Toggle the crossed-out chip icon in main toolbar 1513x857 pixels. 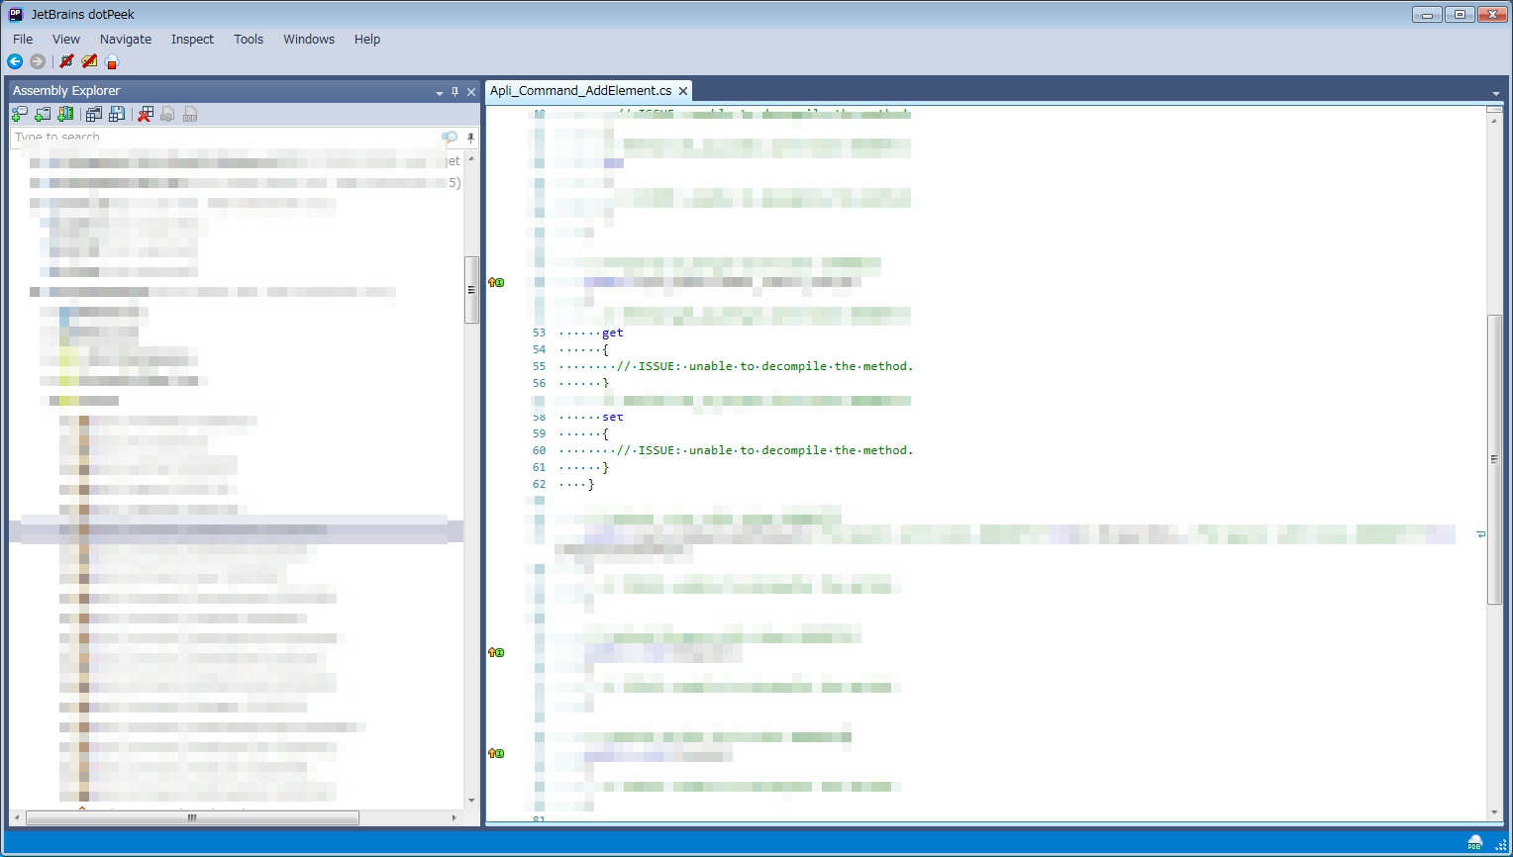[66, 61]
